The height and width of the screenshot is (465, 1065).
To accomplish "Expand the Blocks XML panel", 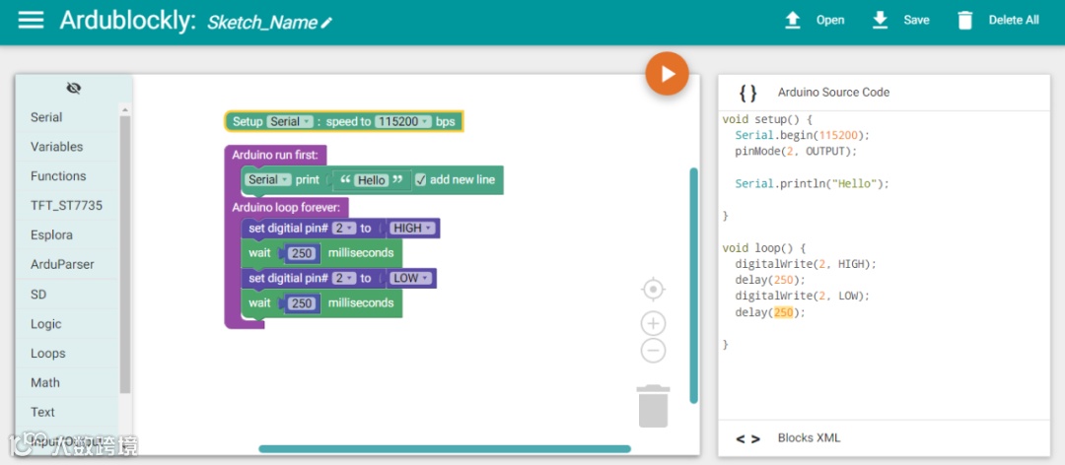I will point(885,437).
